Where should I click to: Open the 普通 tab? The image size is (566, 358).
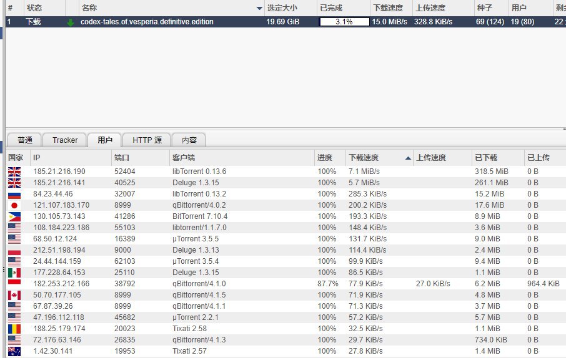(x=25, y=140)
